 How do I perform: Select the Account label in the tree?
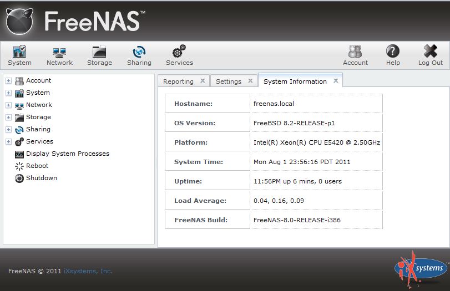pos(38,80)
